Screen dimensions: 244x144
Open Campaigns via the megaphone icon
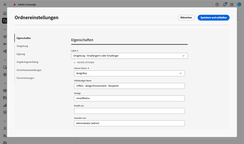(5, 37)
